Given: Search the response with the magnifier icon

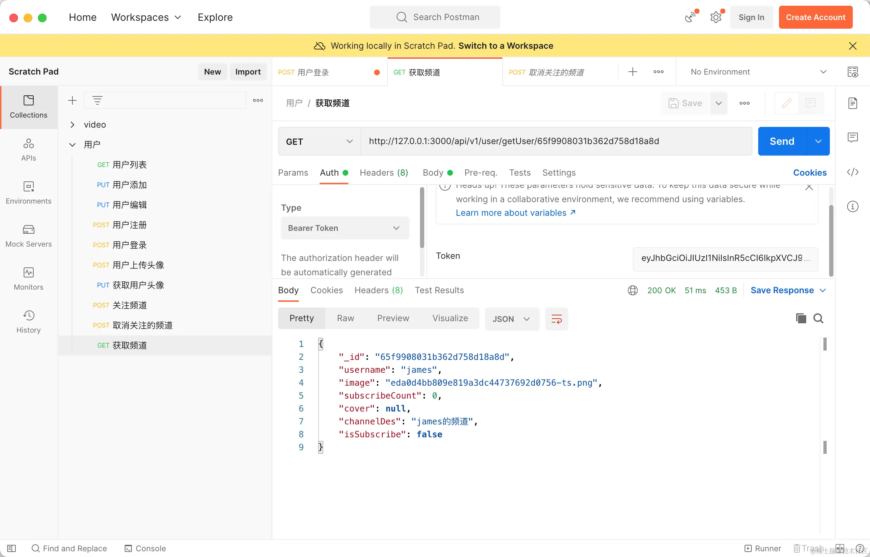Looking at the screenshot, I should click(x=818, y=318).
